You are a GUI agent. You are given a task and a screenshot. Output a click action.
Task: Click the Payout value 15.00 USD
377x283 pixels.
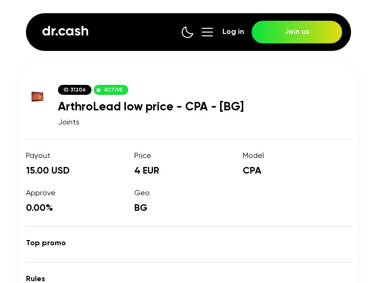tap(48, 170)
